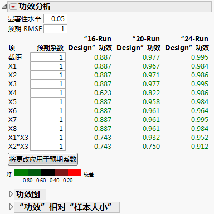Click the 较差 legend label
The width and height of the screenshot is (214, 214).
coord(89,174)
